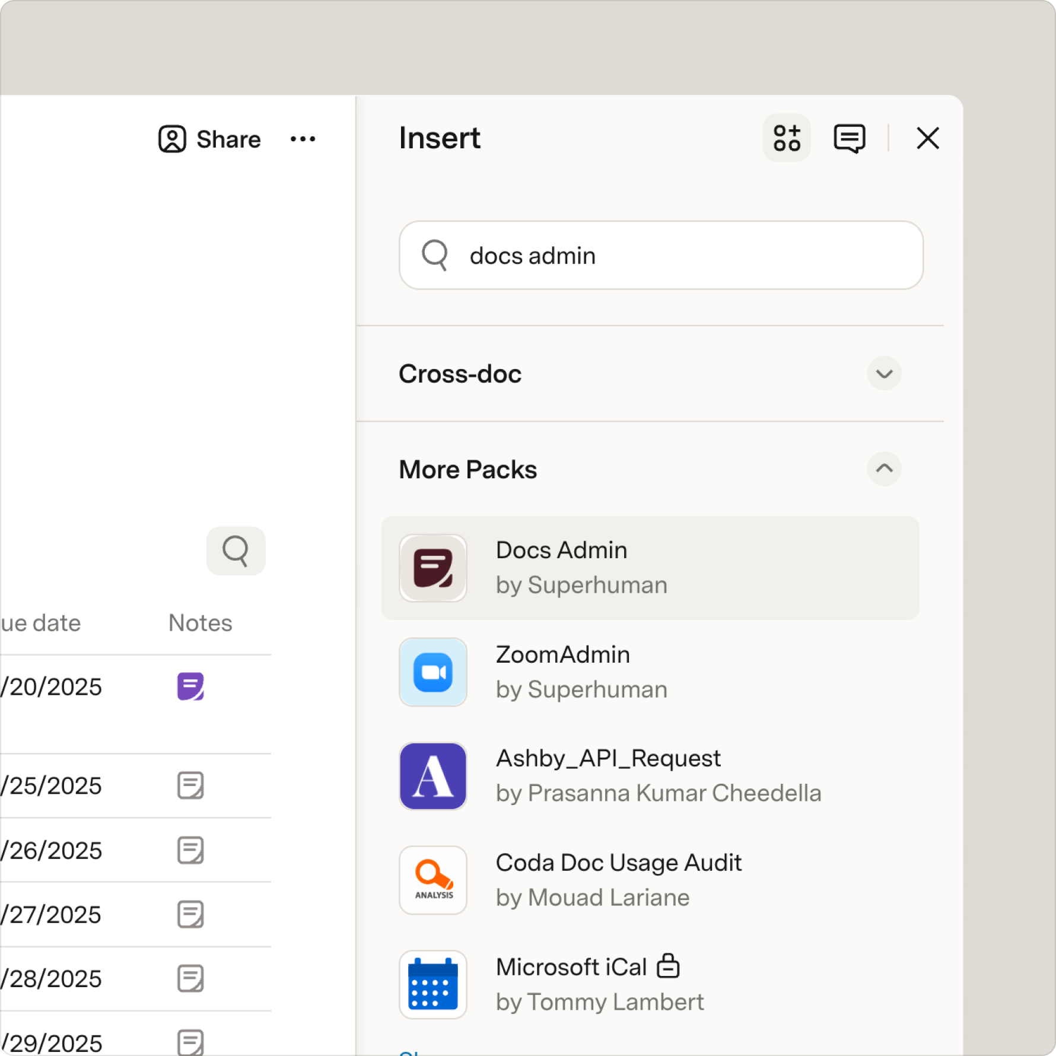Open the note icon for 25/2025 row
The width and height of the screenshot is (1056, 1056).
click(x=190, y=785)
